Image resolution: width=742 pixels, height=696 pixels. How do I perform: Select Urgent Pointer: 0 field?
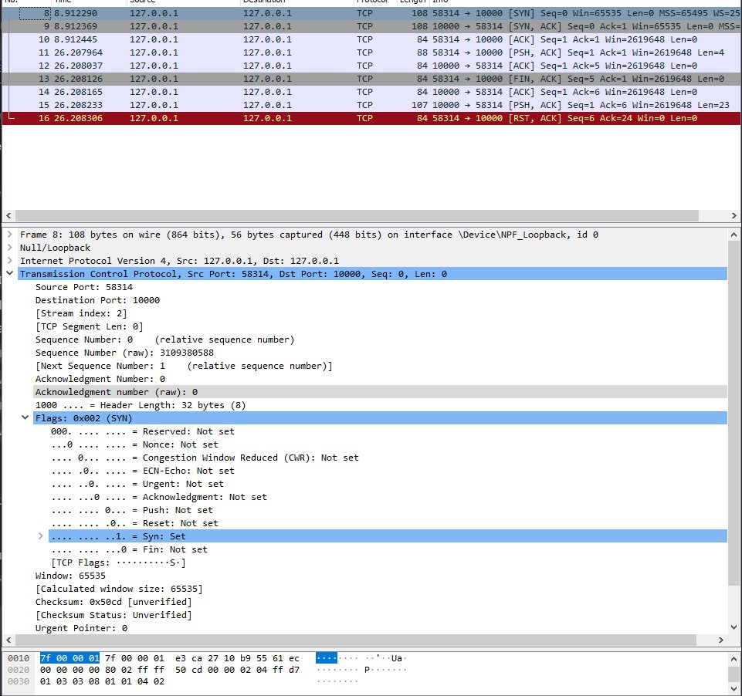point(81,628)
